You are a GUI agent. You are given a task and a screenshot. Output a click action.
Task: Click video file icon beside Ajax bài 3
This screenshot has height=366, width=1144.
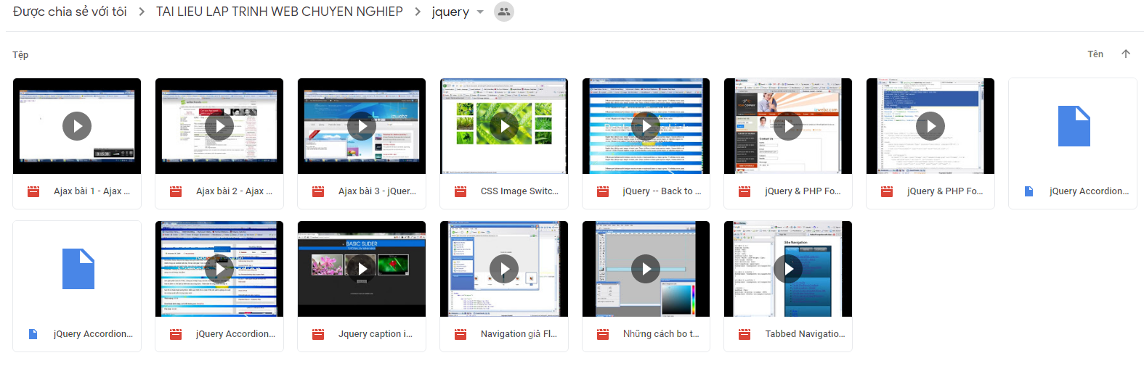point(318,191)
